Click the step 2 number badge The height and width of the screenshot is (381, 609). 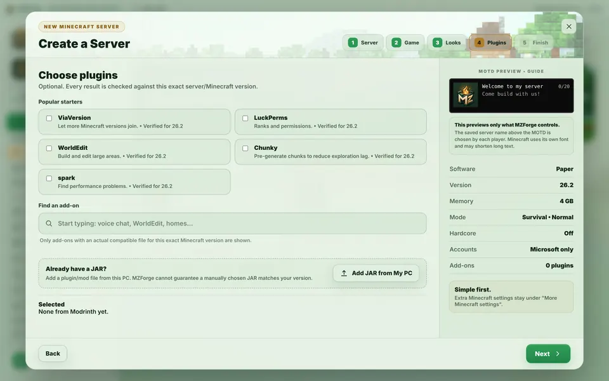(x=396, y=43)
